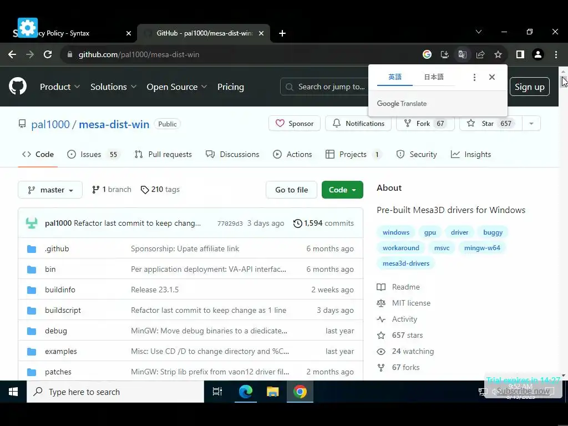Click the GitHub Octocat logo
The width and height of the screenshot is (568, 426).
[x=18, y=86]
